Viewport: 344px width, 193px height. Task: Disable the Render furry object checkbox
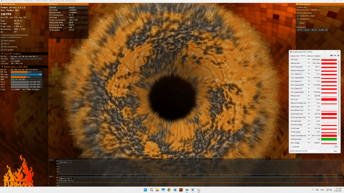pyautogui.click(x=298, y=16)
